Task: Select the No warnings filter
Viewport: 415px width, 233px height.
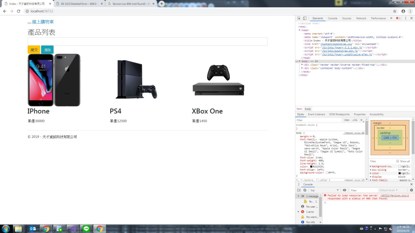Action: [309, 217]
